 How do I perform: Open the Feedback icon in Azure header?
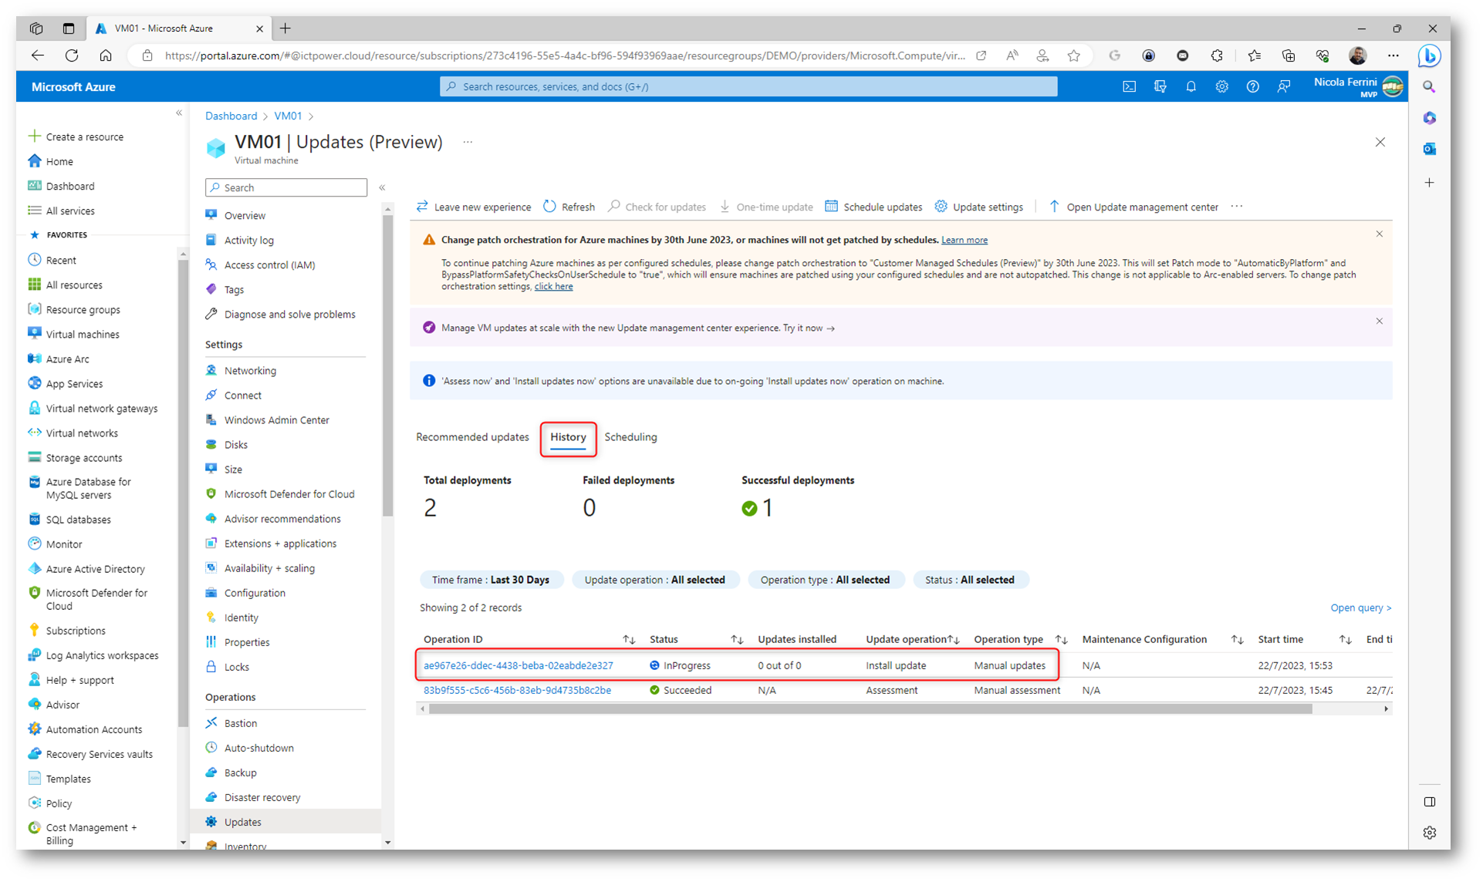pyautogui.click(x=1283, y=87)
